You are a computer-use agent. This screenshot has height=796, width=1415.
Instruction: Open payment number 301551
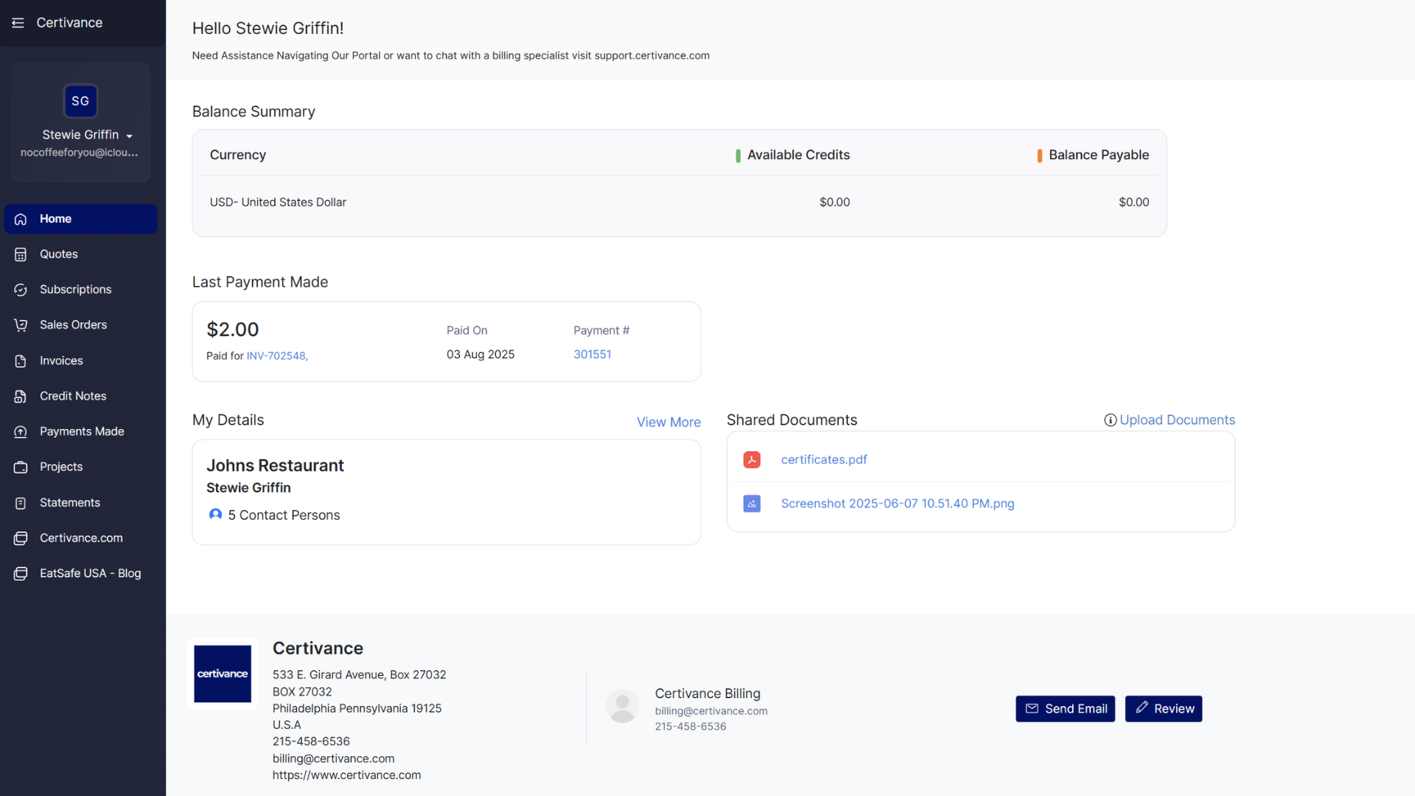tap(592, 355)
